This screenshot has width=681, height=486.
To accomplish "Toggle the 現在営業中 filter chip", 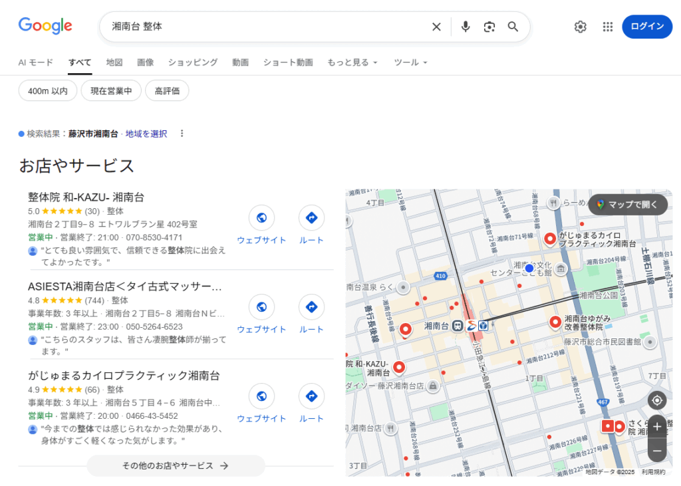I will [111, 90].
